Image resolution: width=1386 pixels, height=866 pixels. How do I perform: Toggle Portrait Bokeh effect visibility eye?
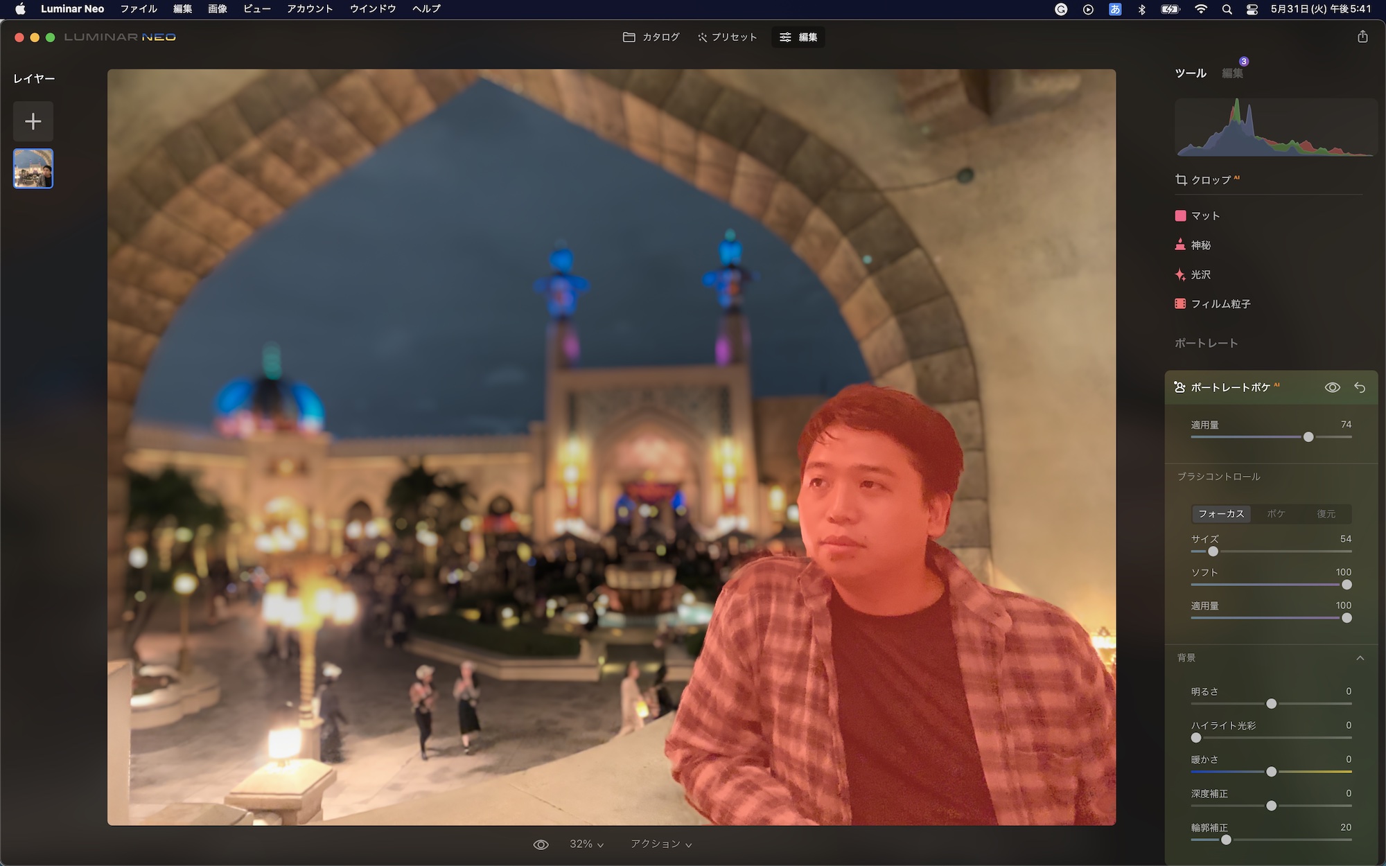click(1332, 388)
